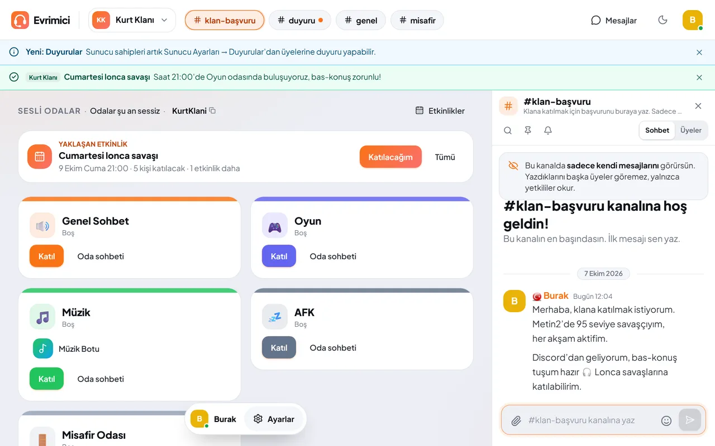Image resolution: width=715 pixels, height=446 pixels.
Task: Open Ayarlar settings gear button
Action: [274, 419]
